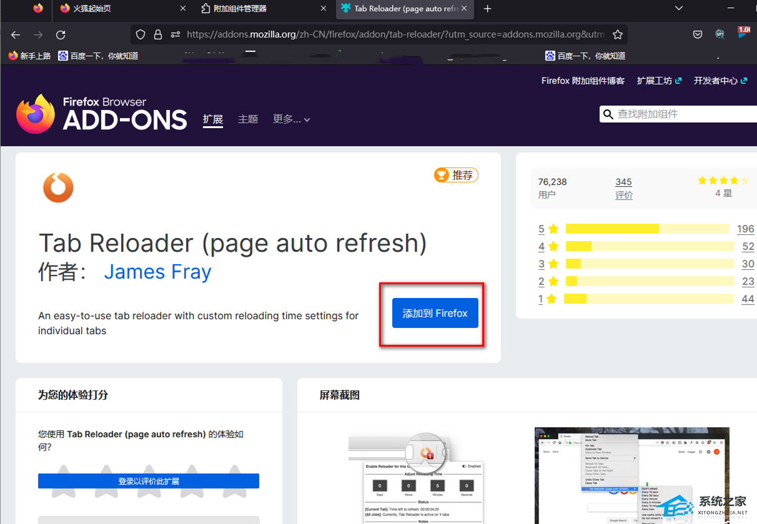This screenshot has height=524, width=757.
Task: Click the 添加到 Firefox button
Action: tap(435, 314)
